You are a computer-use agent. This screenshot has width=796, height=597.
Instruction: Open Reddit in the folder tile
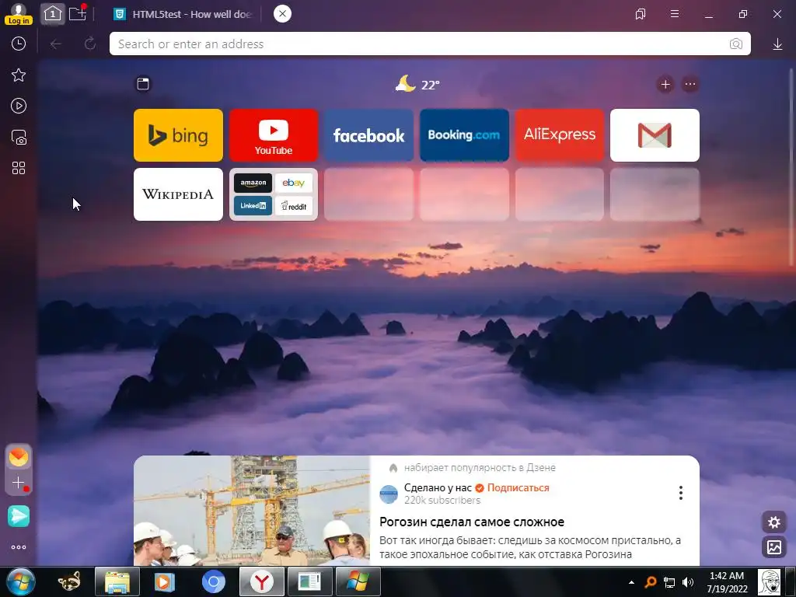(293, 205)
